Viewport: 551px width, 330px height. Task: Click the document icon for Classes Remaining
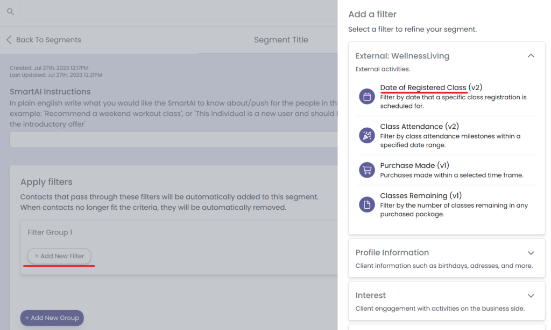pyautogui.click(x=367, y=204)
